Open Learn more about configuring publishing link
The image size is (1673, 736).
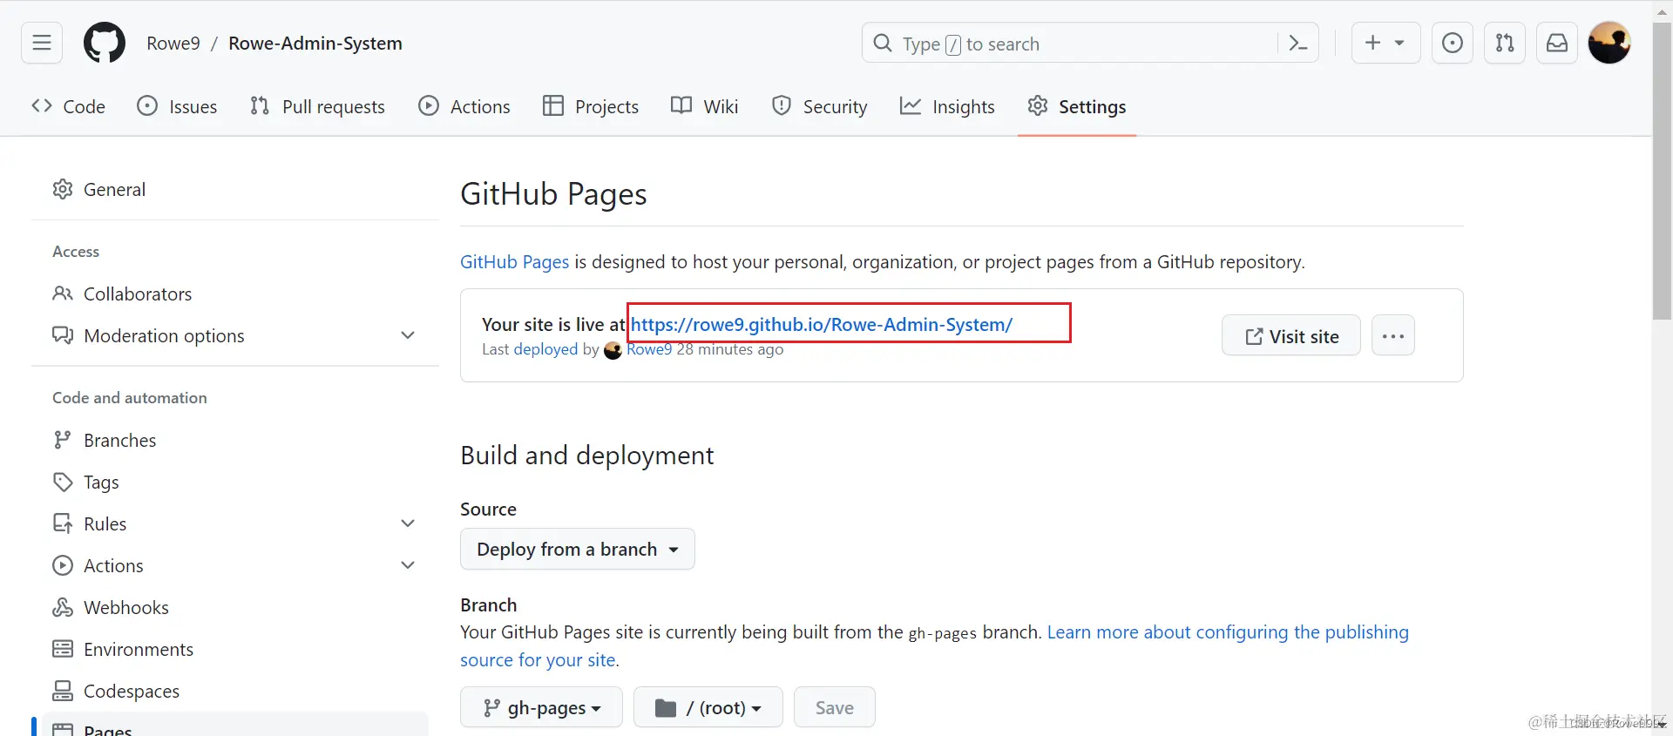coord(1228,631)
